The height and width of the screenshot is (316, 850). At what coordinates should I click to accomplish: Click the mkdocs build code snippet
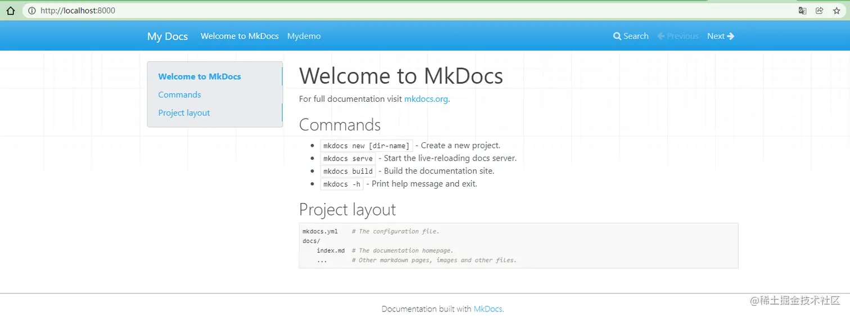coord(348,171)
